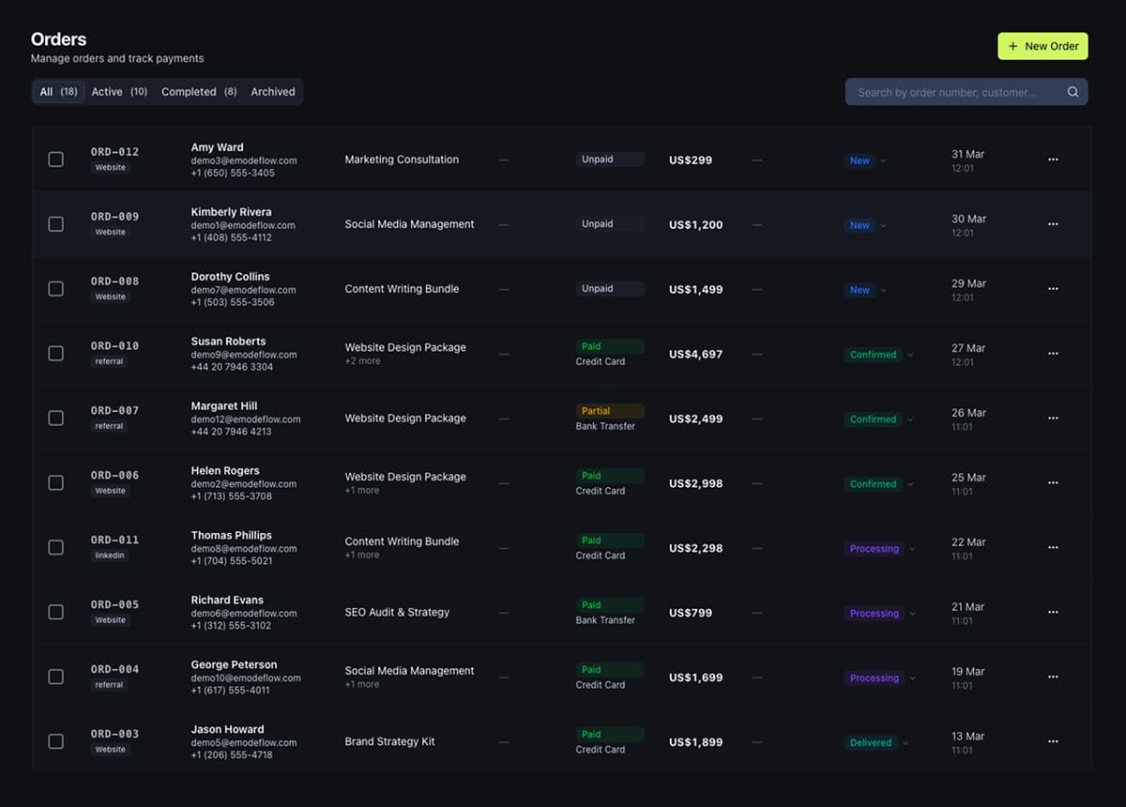Switch to the Completed orders tab

pyautogui.click(x=198, y=92)
